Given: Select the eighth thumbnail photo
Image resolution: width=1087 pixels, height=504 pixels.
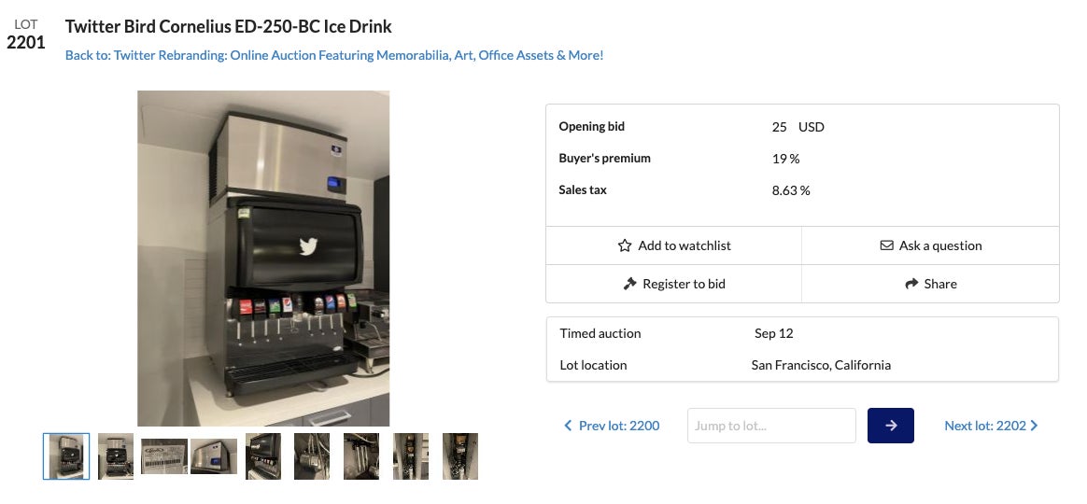Looking at the screenshot, I should pyautogui.click(x=411, y=456).
